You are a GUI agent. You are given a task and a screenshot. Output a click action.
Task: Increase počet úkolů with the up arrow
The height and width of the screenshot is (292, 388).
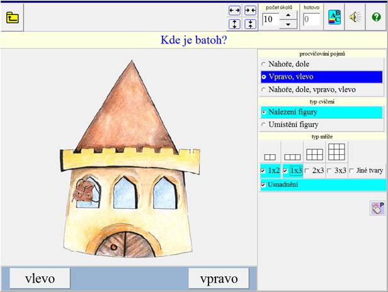(x=288, y=14)
